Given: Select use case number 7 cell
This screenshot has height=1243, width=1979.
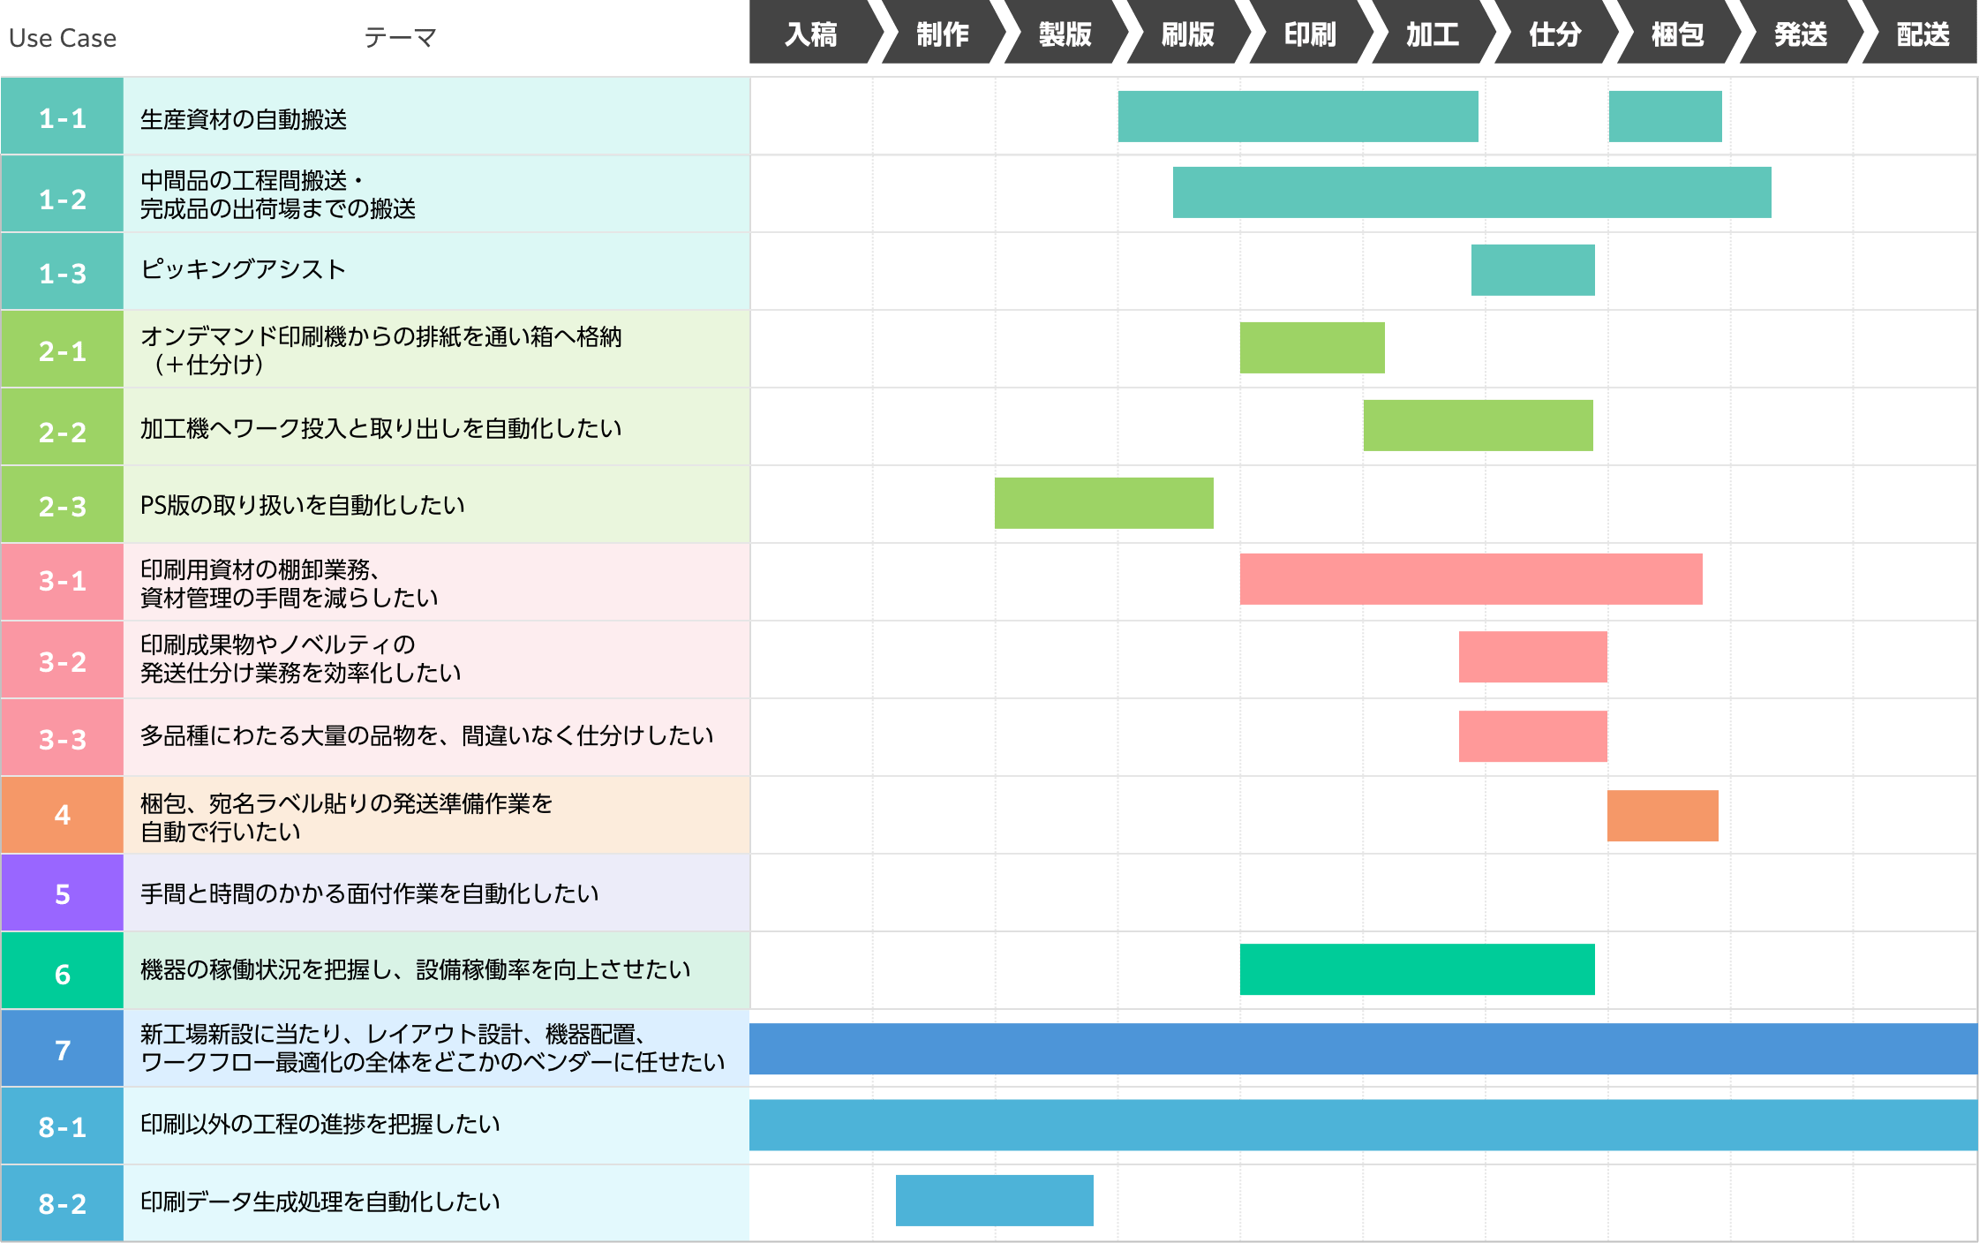Looking at the screenshot, I should coord(63,1049).
